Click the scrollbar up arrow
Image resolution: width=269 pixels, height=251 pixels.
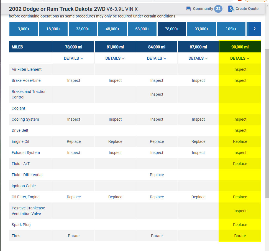[267, 6]
